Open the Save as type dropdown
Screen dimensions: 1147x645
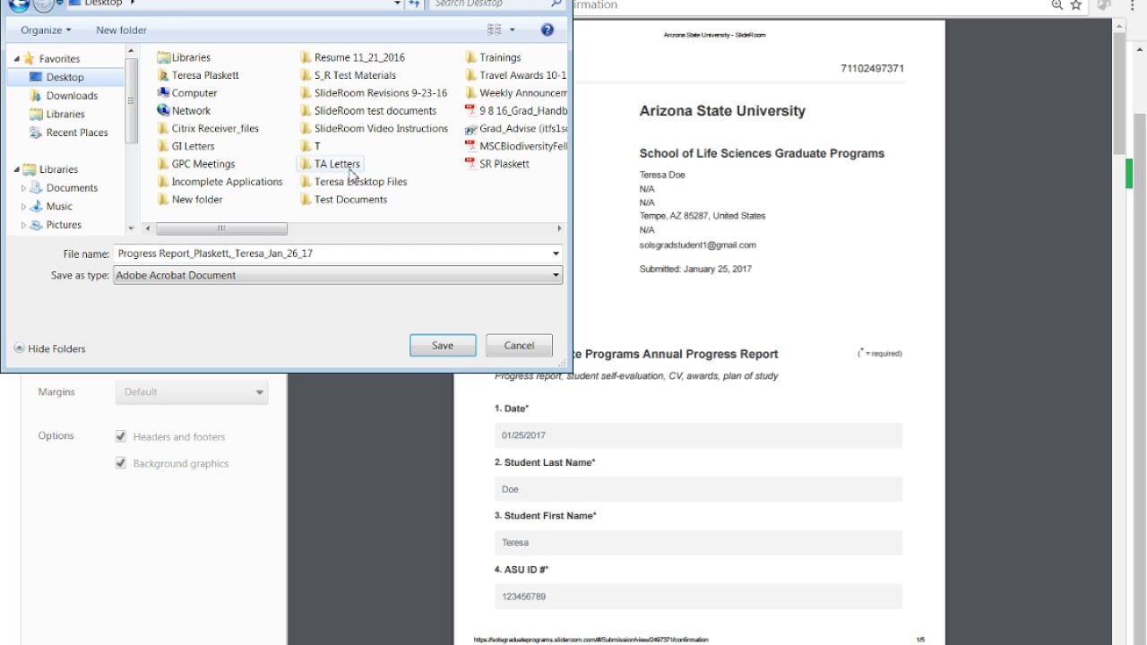[x=556, y=275]
